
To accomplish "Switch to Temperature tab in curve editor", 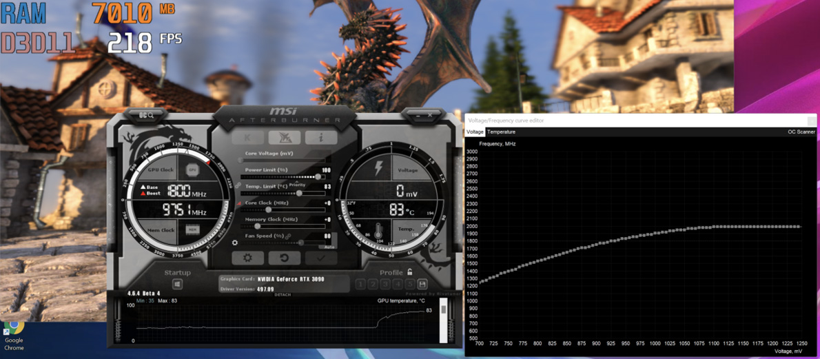I will pos(501,132).
